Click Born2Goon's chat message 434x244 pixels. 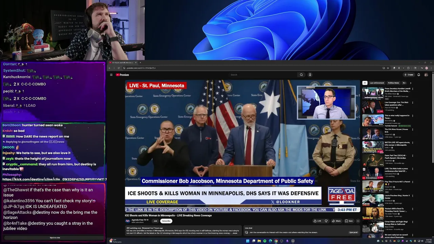[33, 125]
